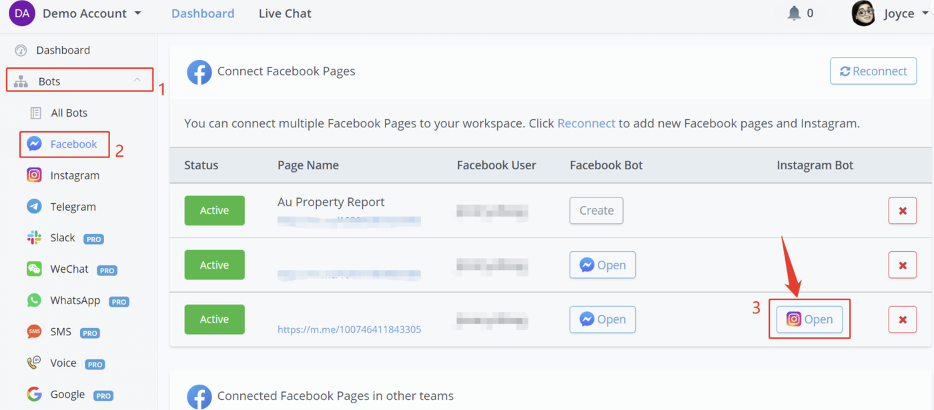Click the WhatsApp icon in sidebar
Screen dimensions: 934x410
(x=34, y=301)
